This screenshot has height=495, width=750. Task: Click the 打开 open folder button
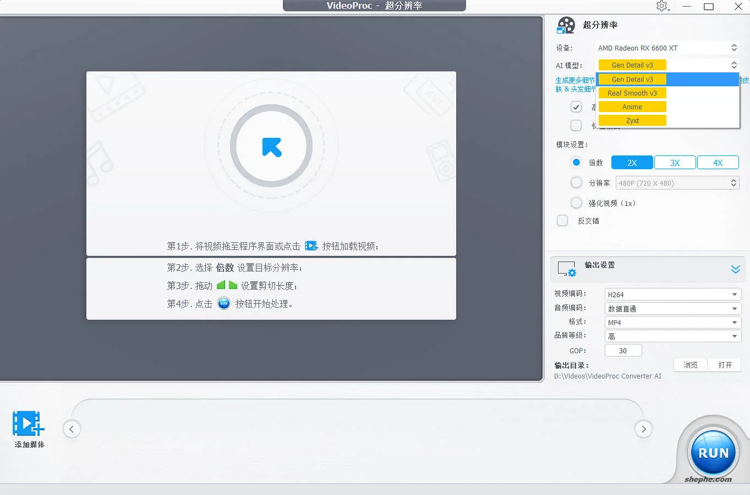725,365
